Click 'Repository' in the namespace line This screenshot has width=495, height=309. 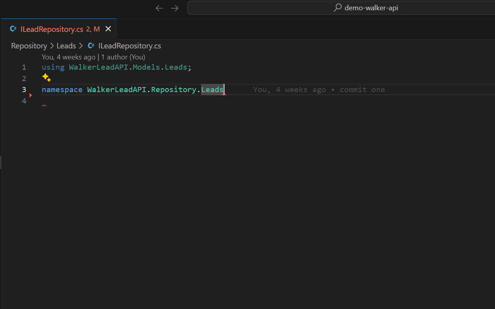174,90
